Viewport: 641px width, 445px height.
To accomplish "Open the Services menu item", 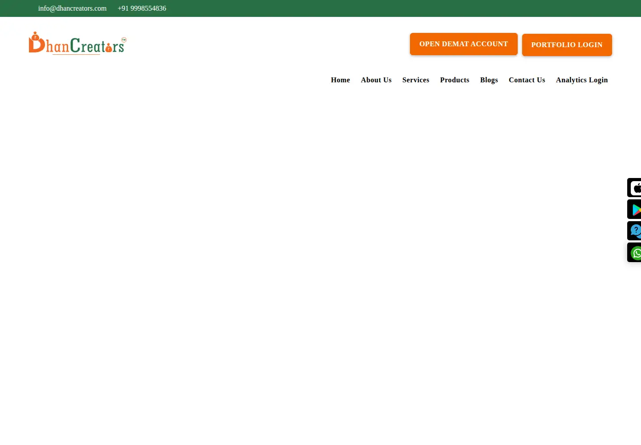I will (416, 80).
